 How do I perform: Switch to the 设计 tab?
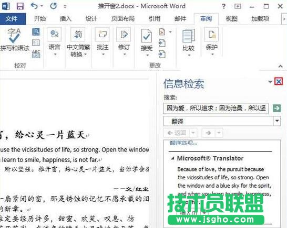[91, 19]
